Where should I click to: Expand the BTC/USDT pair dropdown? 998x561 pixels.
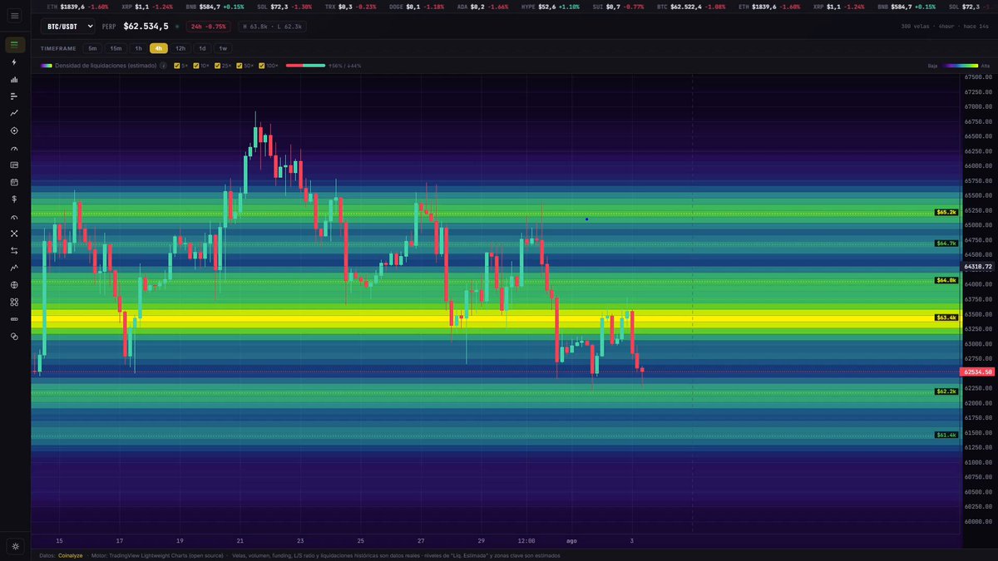tap(68, 26)
